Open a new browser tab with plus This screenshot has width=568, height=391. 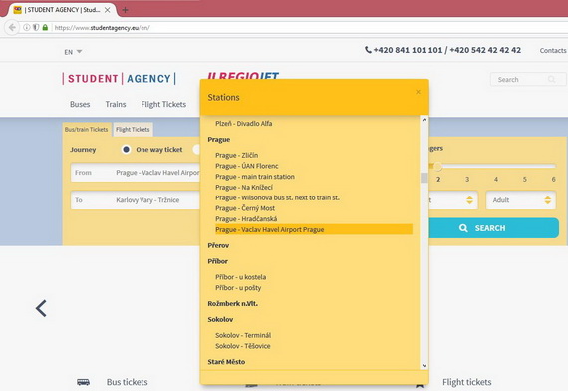coord(125,10)
